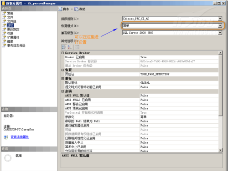Click the 帮助 help button
Image resolution: width=228 pixels, height=171 pixels.
[80, 9]
